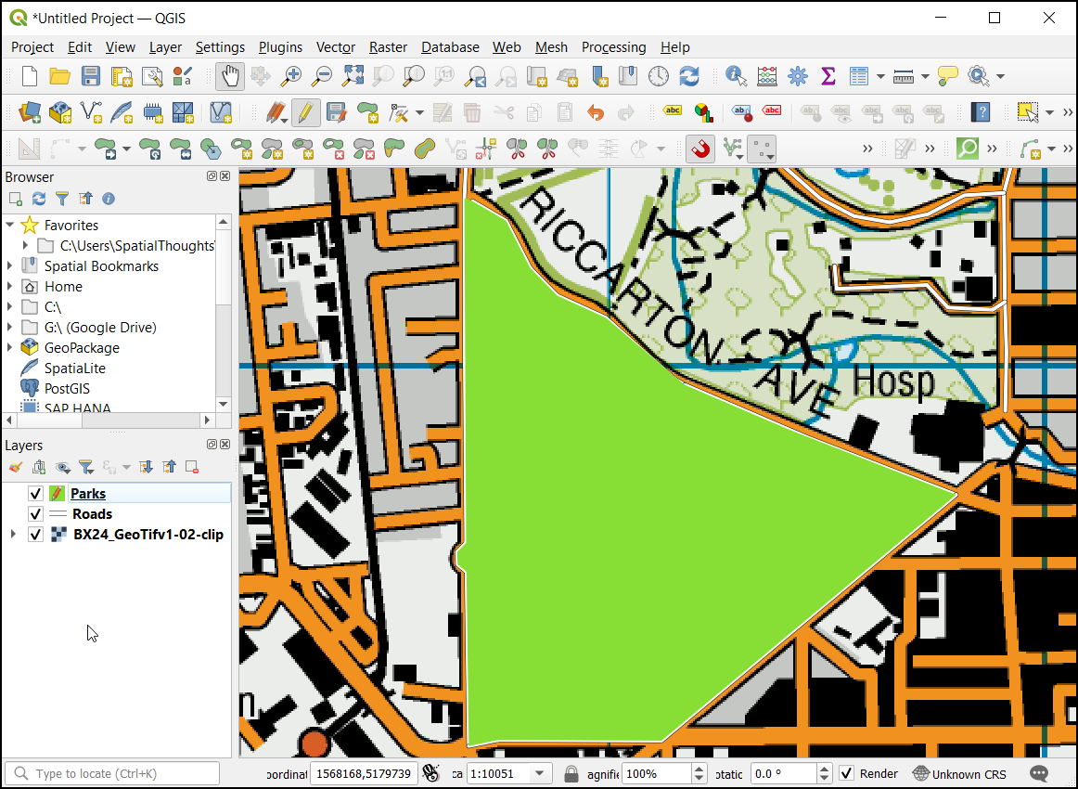1078x789 pixels.
Task: Toggle the Render checkbox in status bar
Action: tap(846, 773)
